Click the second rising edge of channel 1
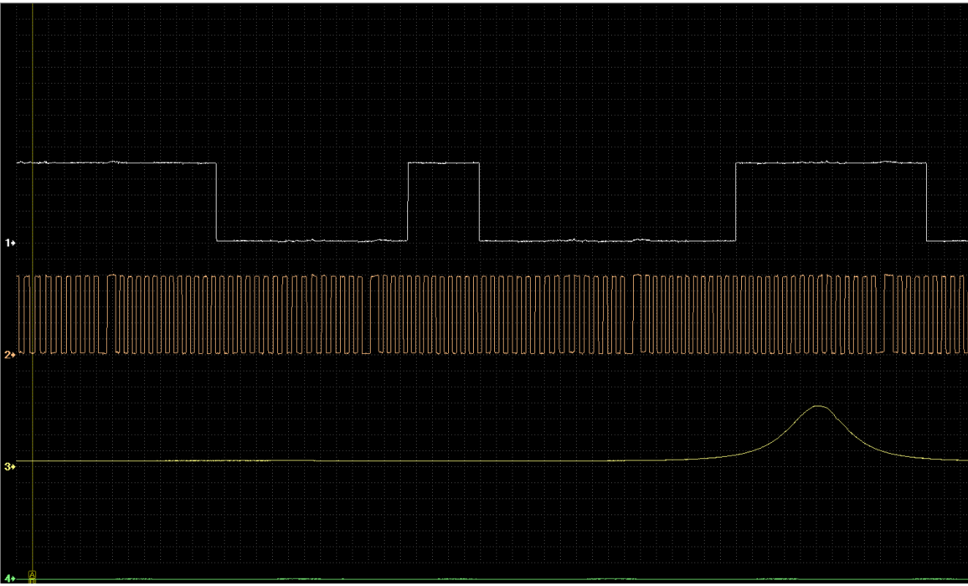The image size is (968, 586). (735, 201)
